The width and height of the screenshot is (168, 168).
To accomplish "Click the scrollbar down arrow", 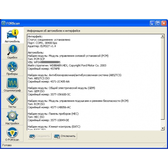I will pos(163,128).
